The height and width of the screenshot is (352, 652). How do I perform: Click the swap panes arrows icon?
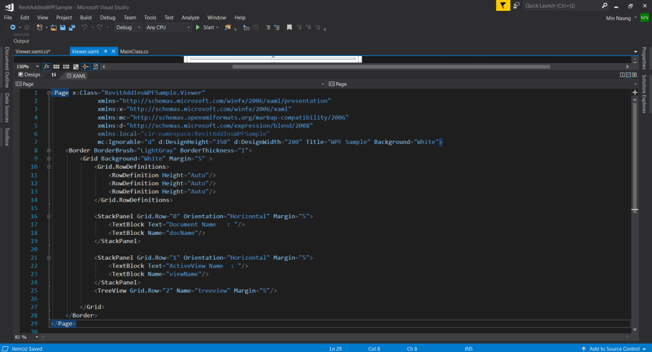(x=53, y=75)
